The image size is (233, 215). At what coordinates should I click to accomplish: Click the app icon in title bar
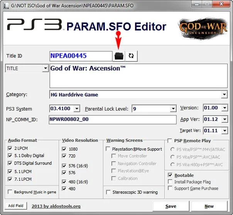[6, 6]
